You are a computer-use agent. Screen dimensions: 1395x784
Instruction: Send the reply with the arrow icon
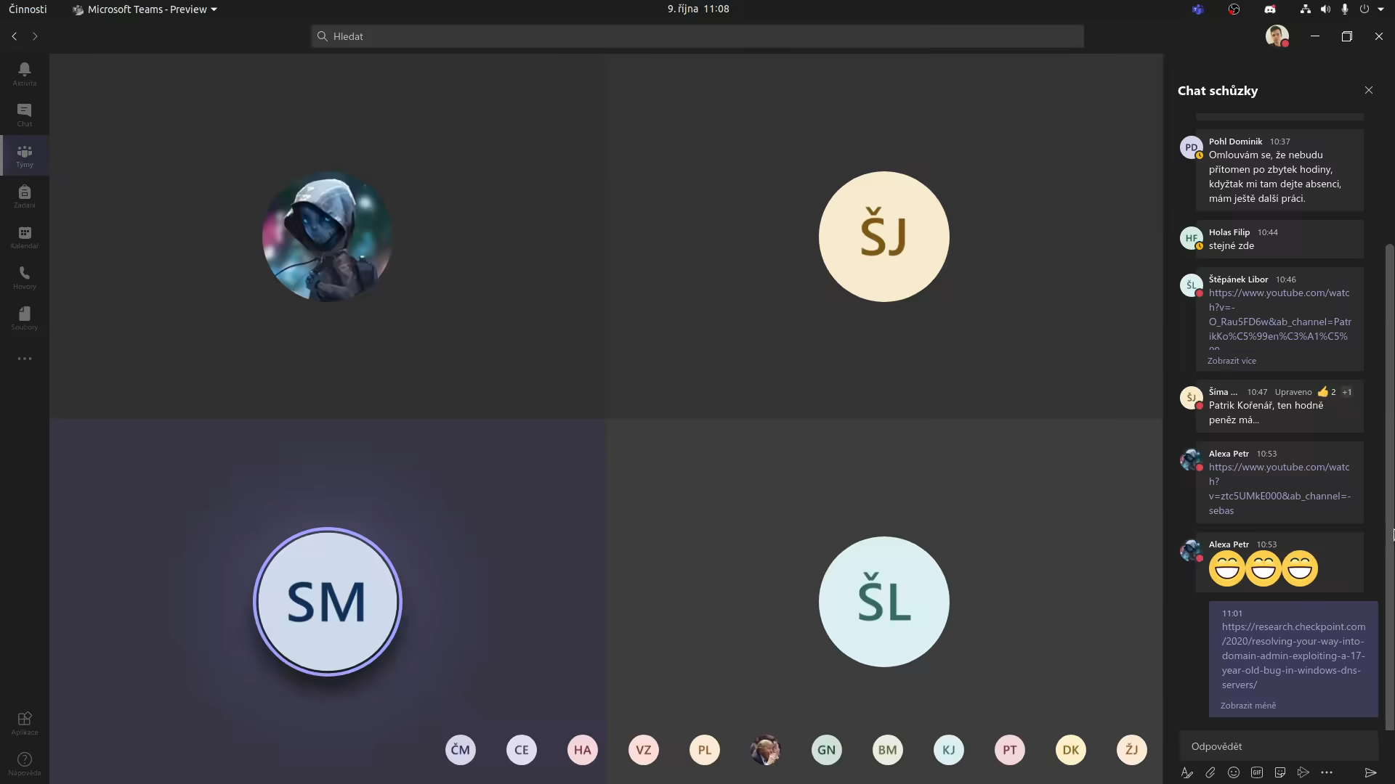(x=1370, y=772)
